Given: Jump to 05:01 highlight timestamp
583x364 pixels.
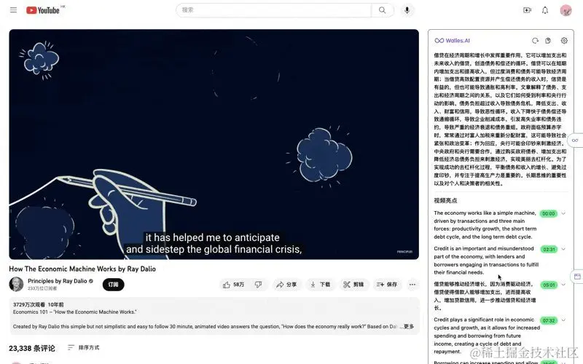Looking at the screenshot, I should [x=549, y=285].
